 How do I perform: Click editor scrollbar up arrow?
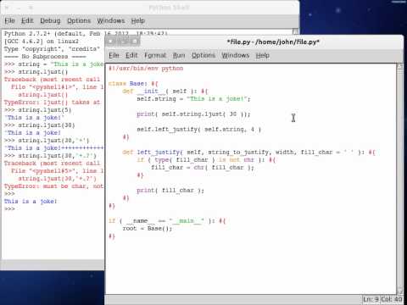point(399,67)
